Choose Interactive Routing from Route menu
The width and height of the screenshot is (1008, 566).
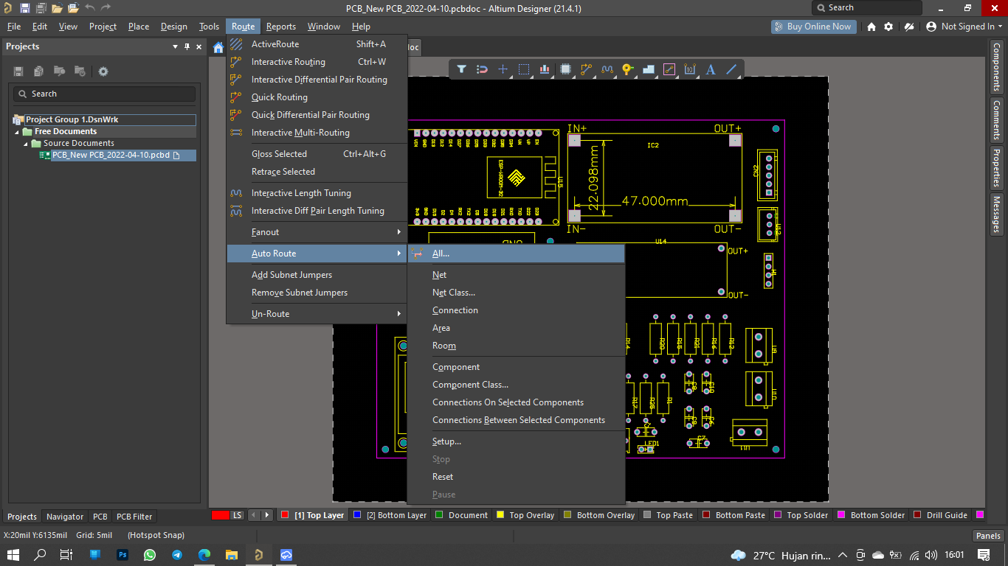point(317,62)
